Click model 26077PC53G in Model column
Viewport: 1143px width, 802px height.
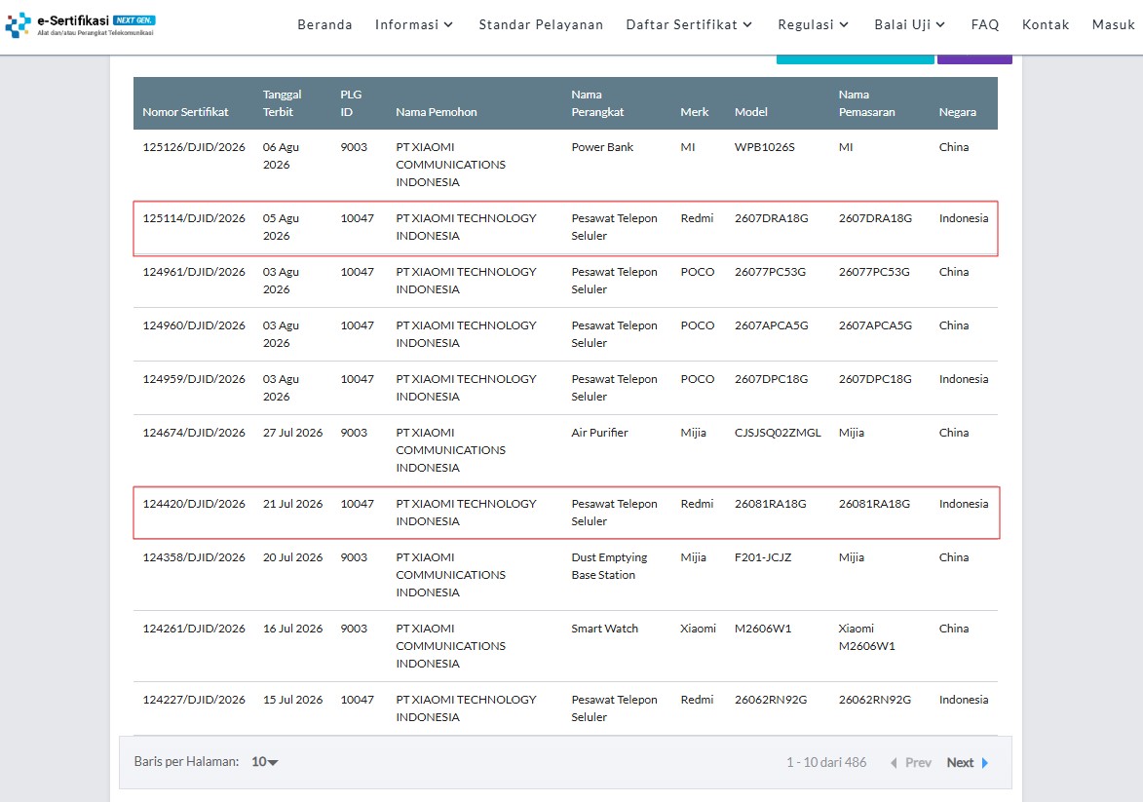[770, 271]
